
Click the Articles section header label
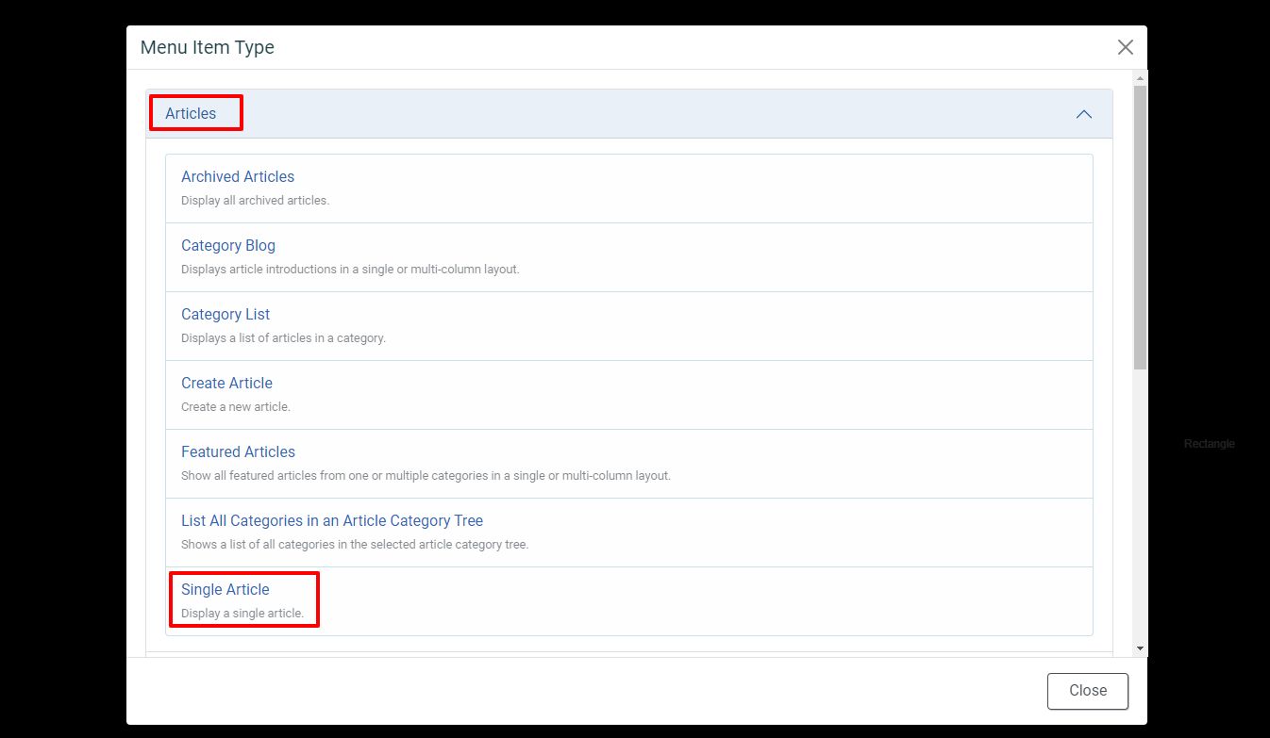(191, 113)
